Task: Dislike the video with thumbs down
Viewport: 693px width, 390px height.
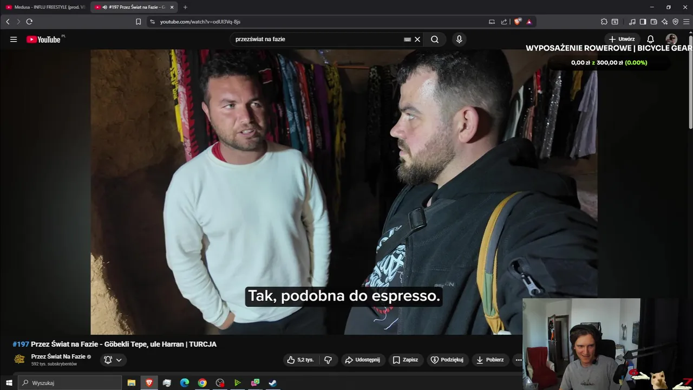Action: pos(328,360)
